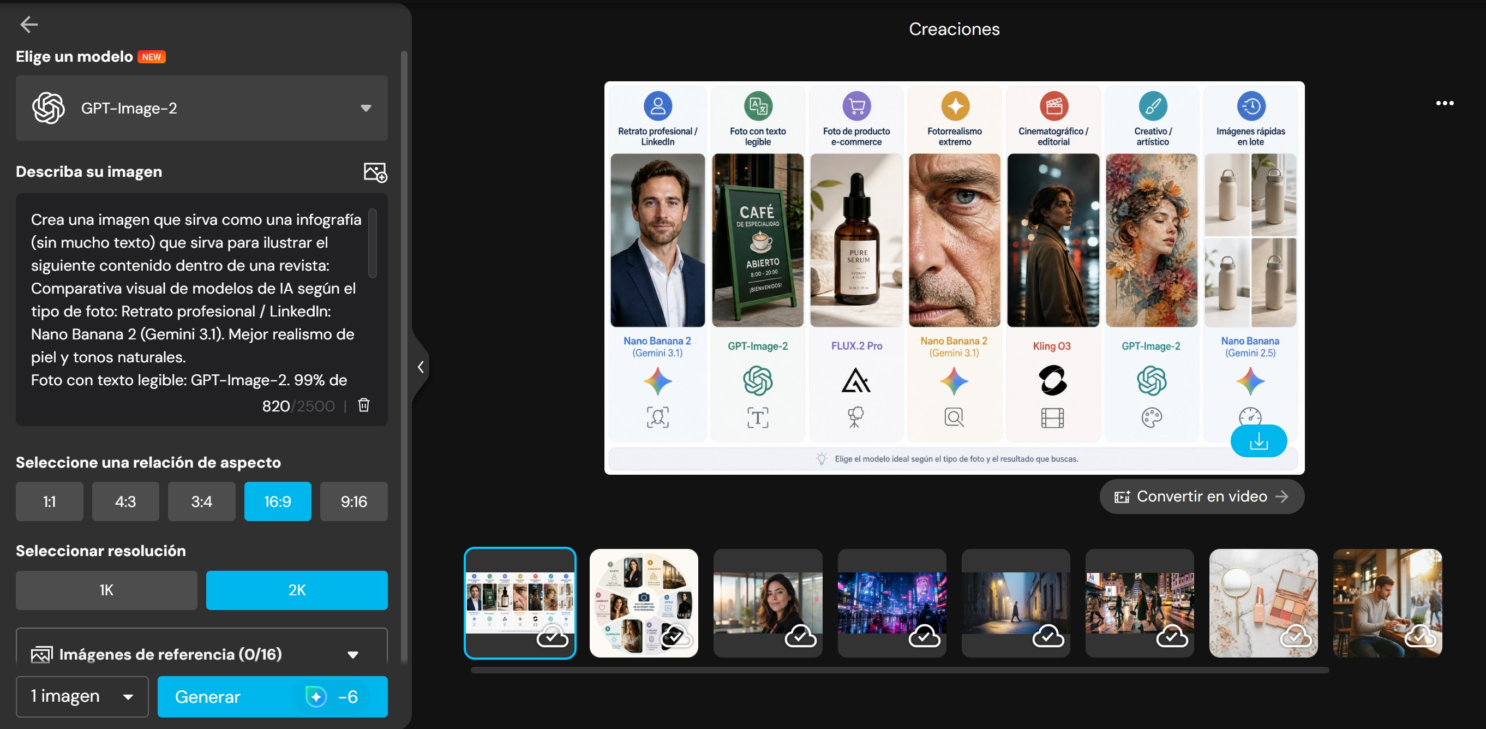Click the NEW badge next to Elige un modelo

pyautogui.click(x=152, y=57)
